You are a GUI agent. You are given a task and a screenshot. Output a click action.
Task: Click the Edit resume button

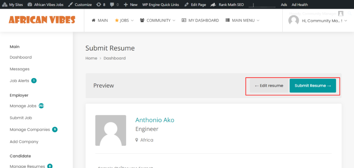[269, 85]
